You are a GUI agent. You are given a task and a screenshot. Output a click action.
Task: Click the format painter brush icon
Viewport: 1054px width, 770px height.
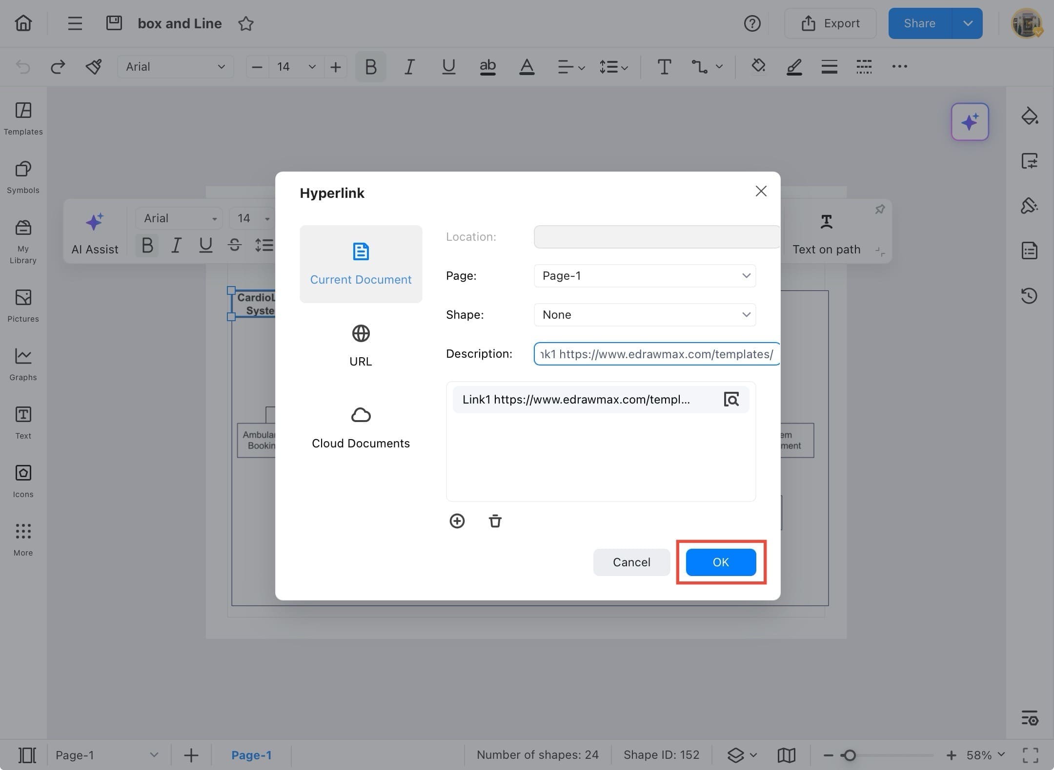click(x=94, y=67)
